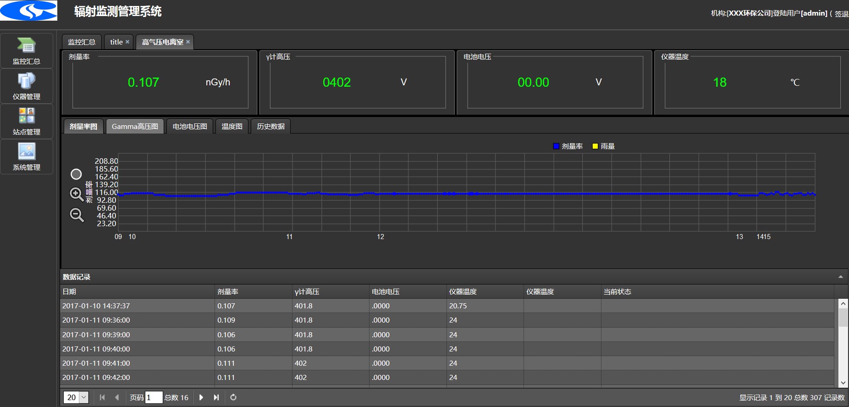This screenshot has width=849, height=407.
Task: Click the chart zoom-out magnifier icon
Action: point(77,215)
